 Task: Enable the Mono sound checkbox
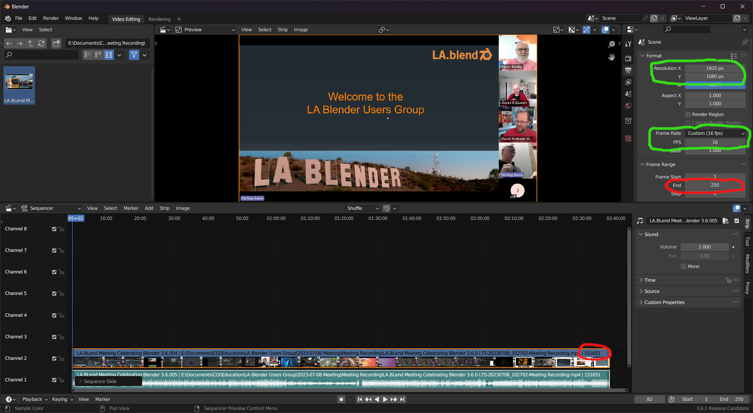click(x=683, y=266)
